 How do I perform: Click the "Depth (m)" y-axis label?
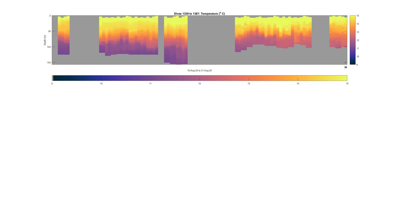pos(45,40)
